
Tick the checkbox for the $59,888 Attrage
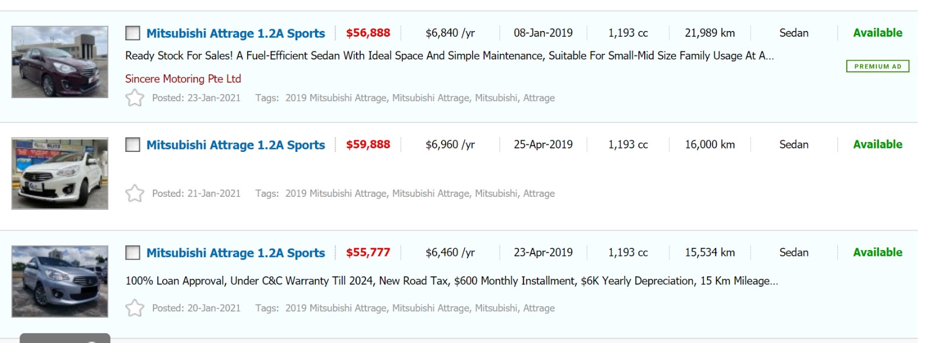click(133, 145)
